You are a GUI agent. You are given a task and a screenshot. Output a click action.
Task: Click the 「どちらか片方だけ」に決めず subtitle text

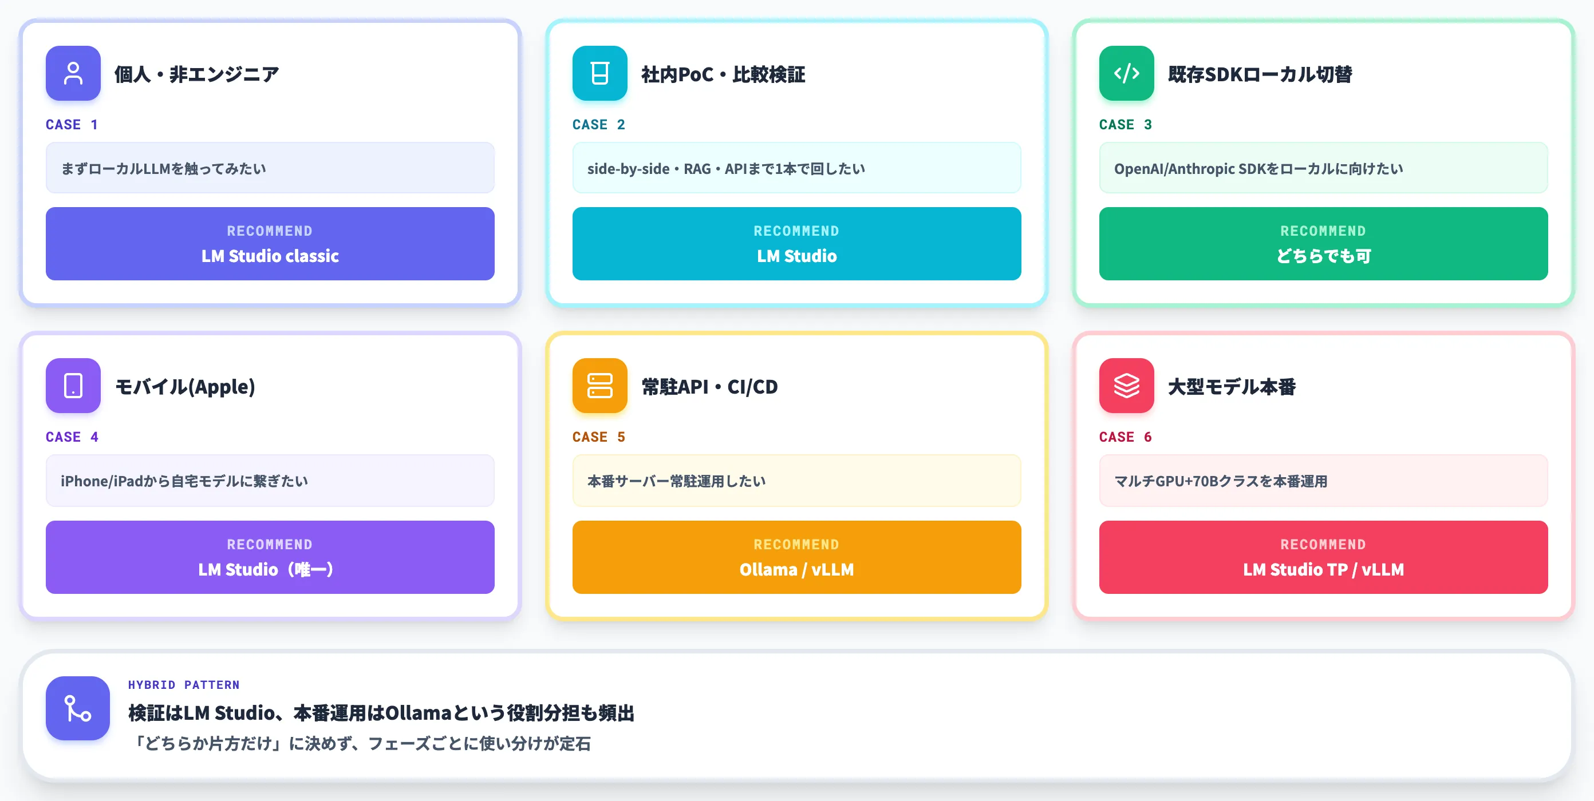click(x=361, y=743)
